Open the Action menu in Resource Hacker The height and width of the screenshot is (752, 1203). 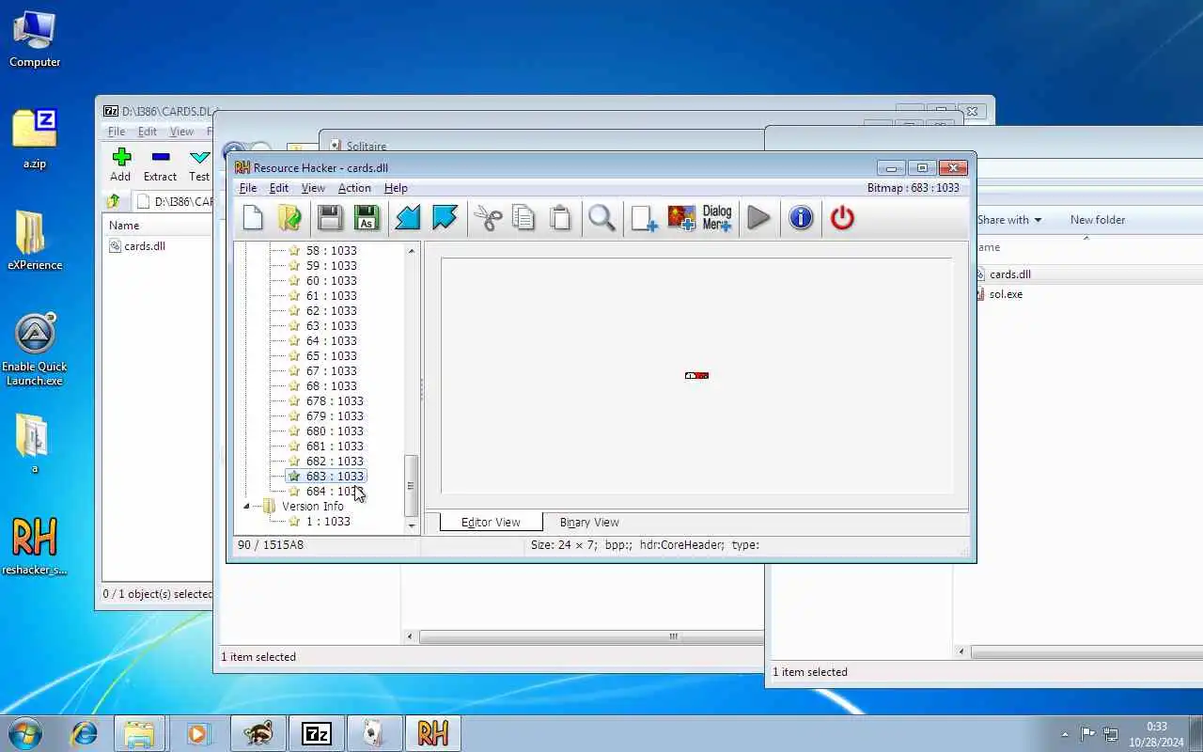tap(354, 188)
